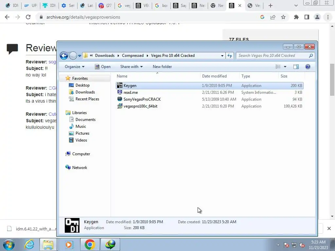Open Windows Media Player from taskbar
335x251 pixels.
(x=69, y=244)
